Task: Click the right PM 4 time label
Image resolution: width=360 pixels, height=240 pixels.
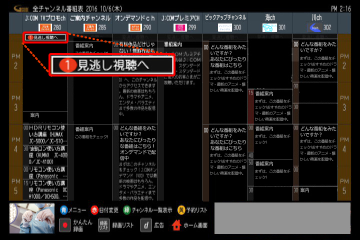Action: coord(344,145)
